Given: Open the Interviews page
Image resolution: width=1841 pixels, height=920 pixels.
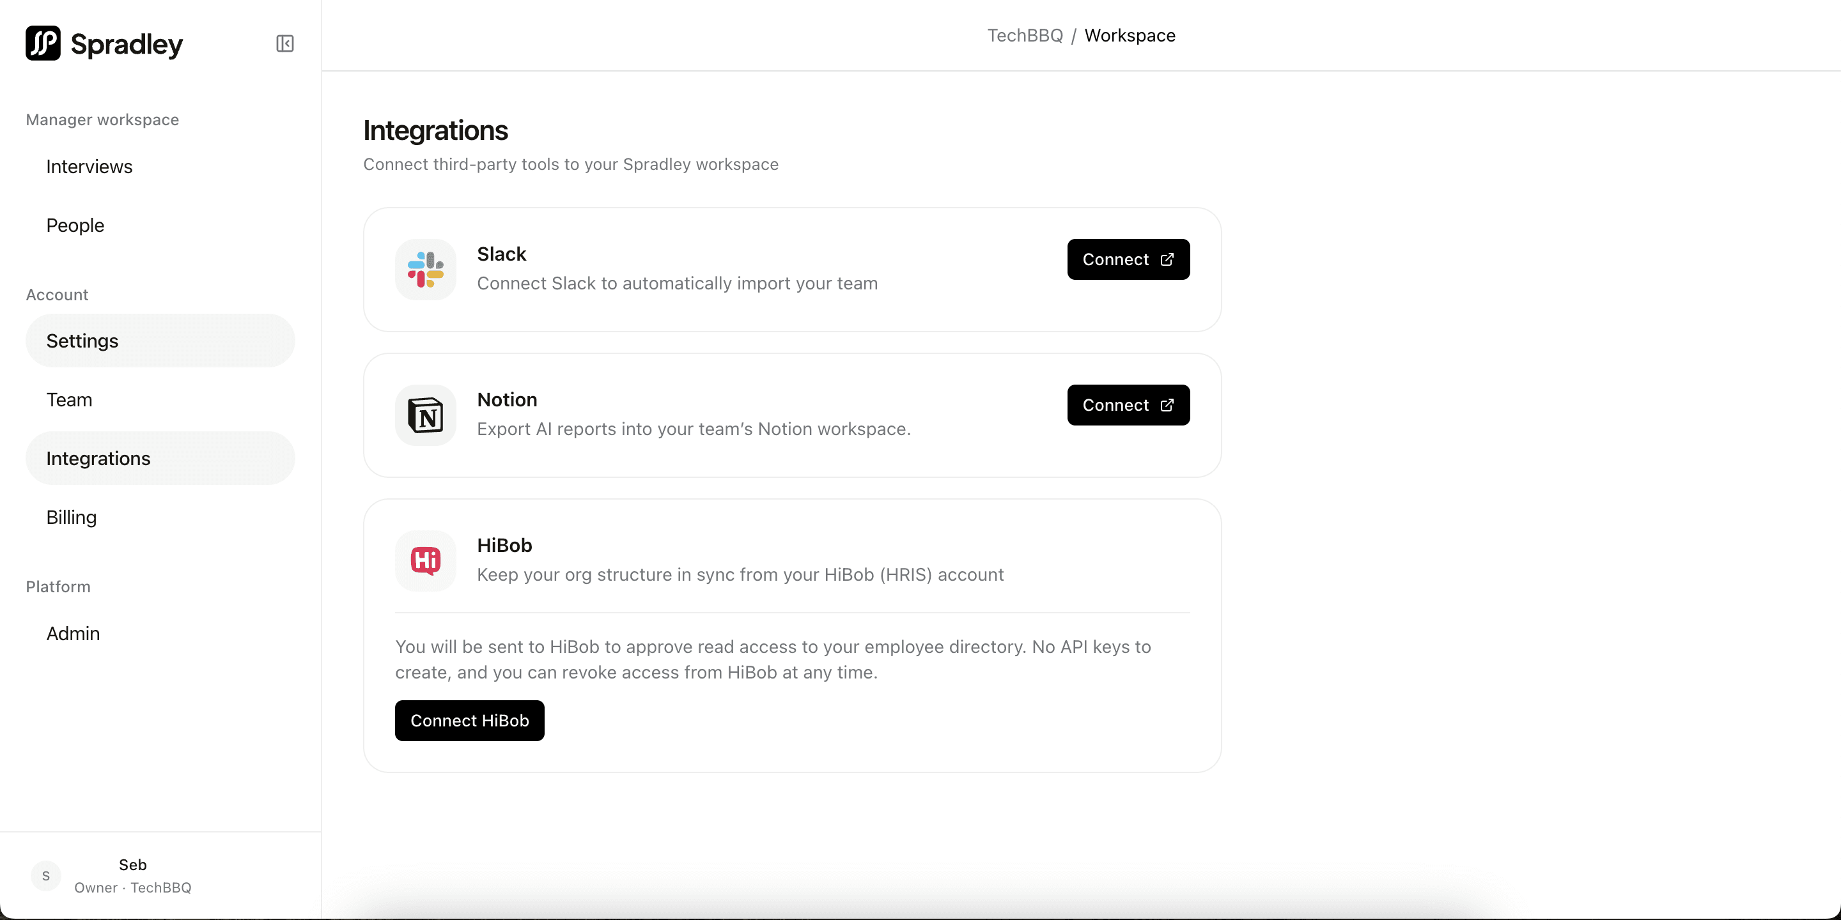Looking at the screenshot, I should (160, 166).
